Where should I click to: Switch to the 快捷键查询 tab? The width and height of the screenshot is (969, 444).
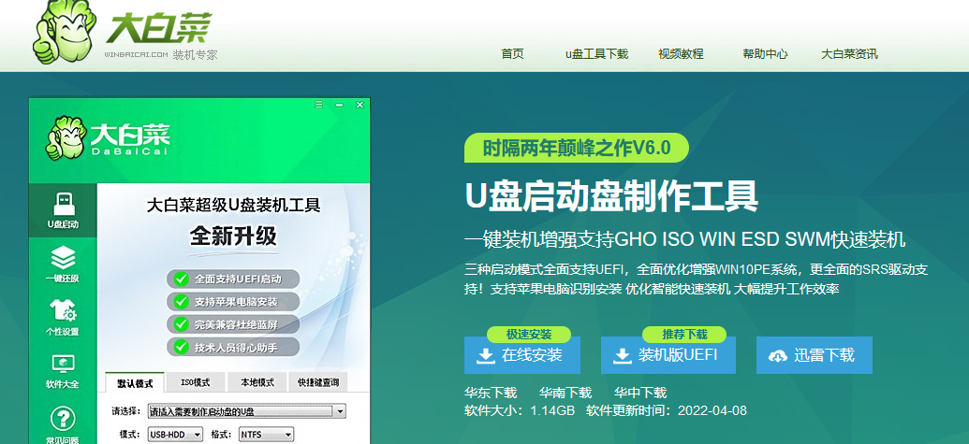pos(317,383)
